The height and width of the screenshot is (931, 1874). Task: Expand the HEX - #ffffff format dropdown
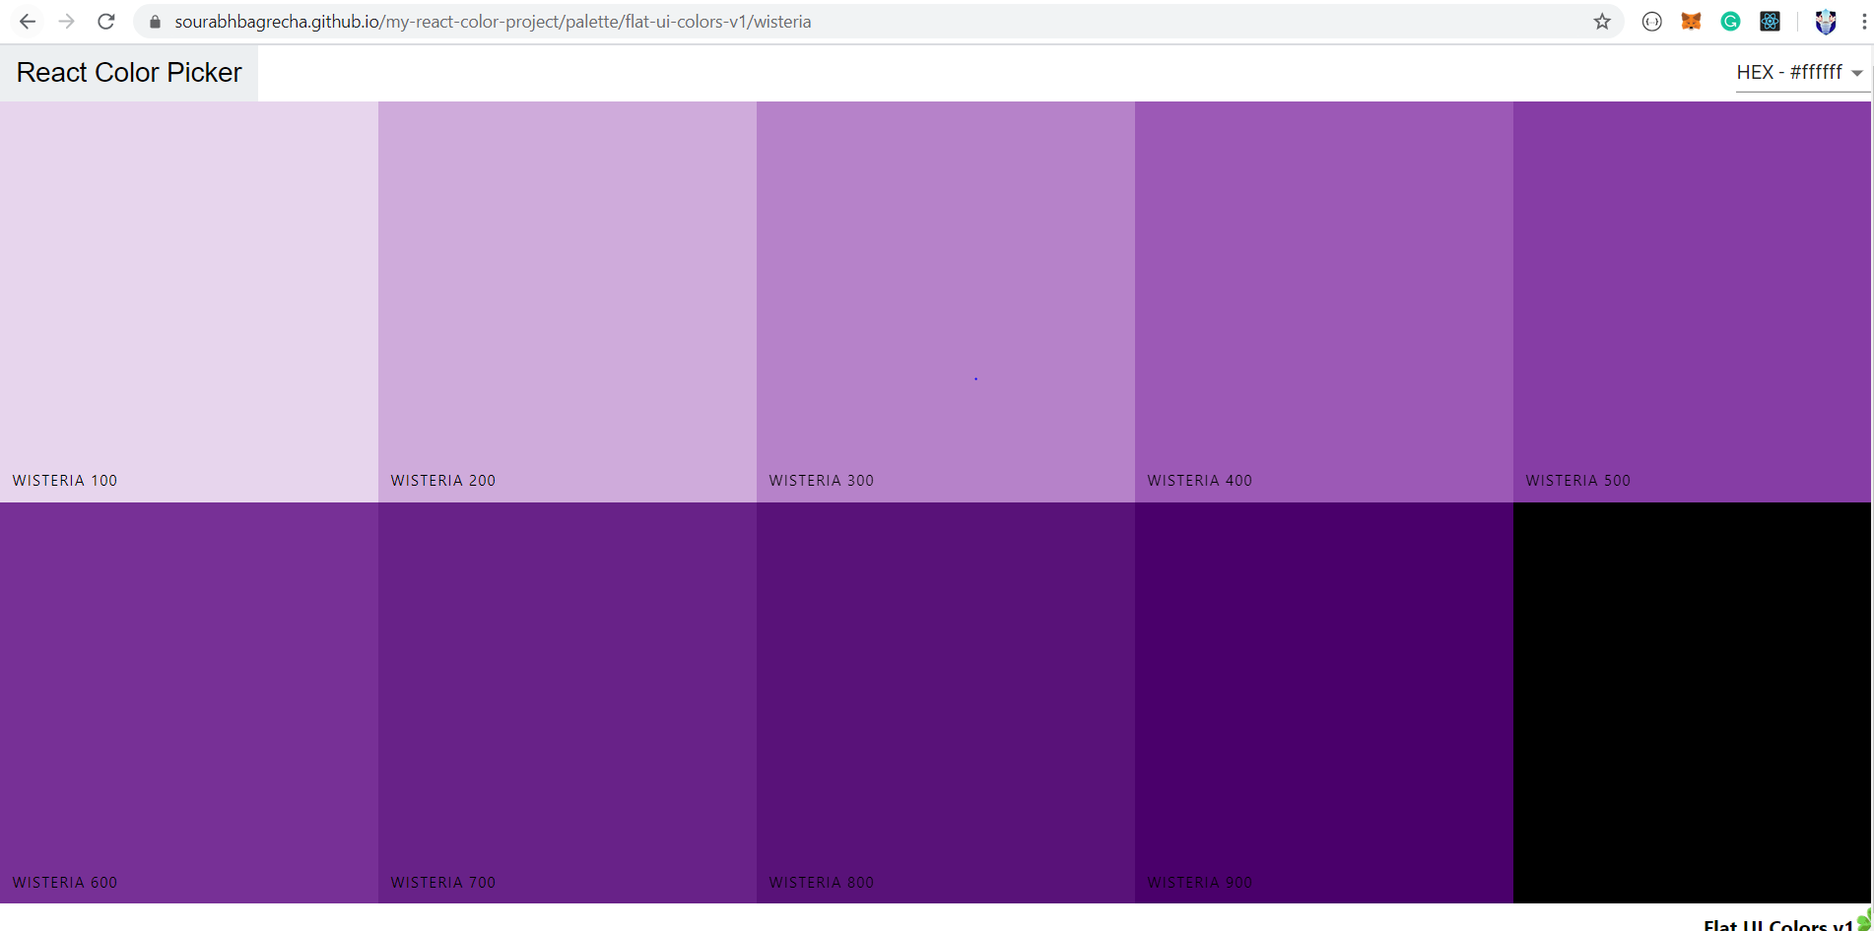pos(1801,73)
